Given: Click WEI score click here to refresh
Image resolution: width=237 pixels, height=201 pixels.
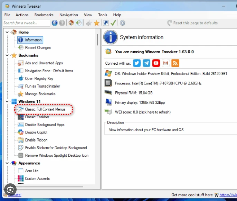Looking at the screenshot, I should tap(143, 112).
